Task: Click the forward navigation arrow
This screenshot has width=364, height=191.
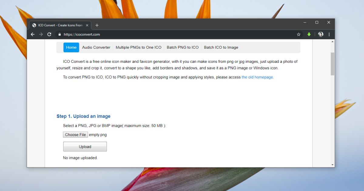Action: coord(41,34)
